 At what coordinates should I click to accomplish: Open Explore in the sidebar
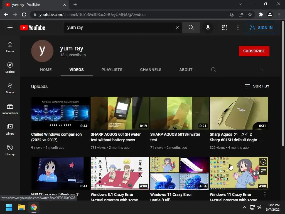click(x=10, y=68)
